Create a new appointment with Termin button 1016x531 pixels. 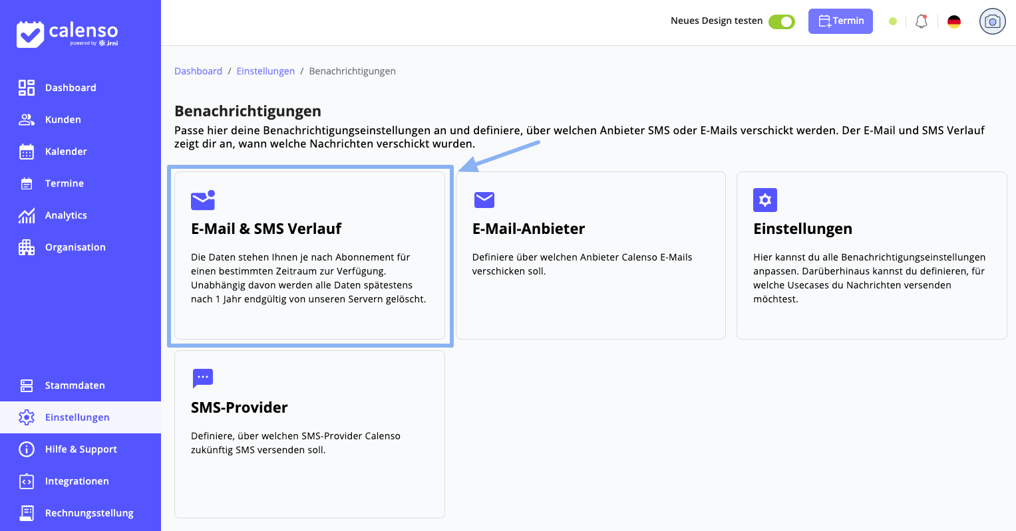pyautogui.click(x=840, y=21)
